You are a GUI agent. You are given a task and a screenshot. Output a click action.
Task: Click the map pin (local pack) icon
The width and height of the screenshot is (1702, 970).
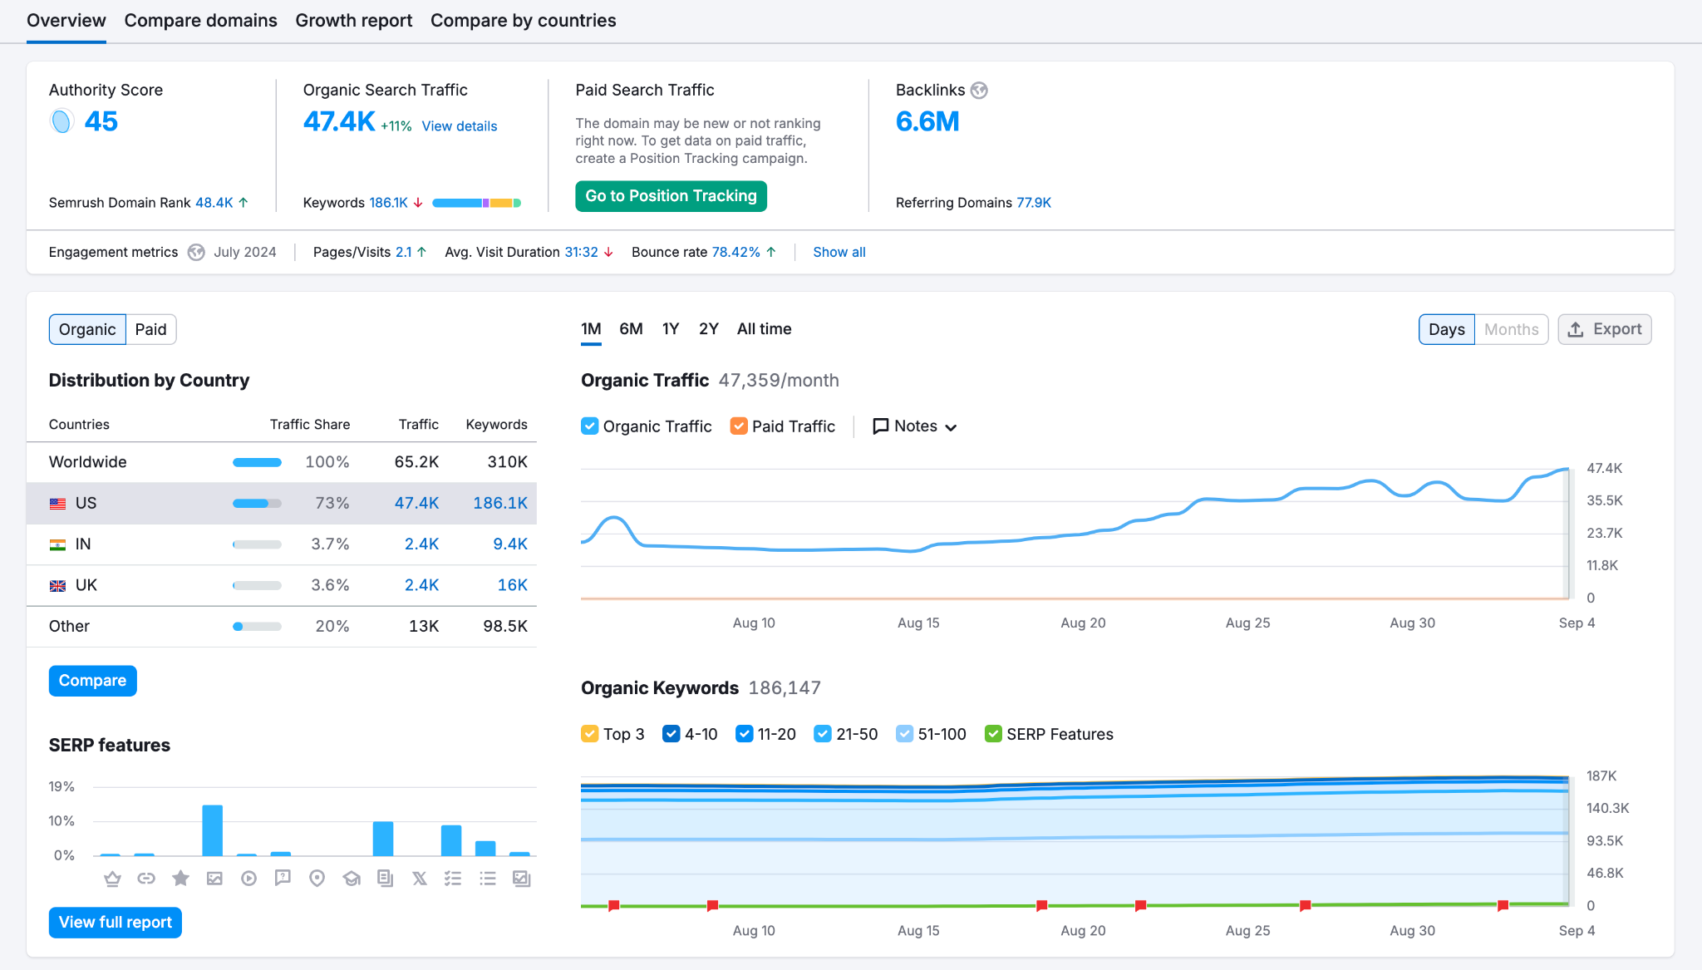click(317, 879)
